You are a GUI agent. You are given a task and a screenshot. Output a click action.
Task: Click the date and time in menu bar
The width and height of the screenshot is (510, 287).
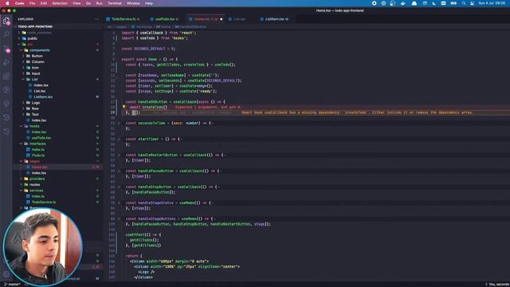[x=491, y=3]
